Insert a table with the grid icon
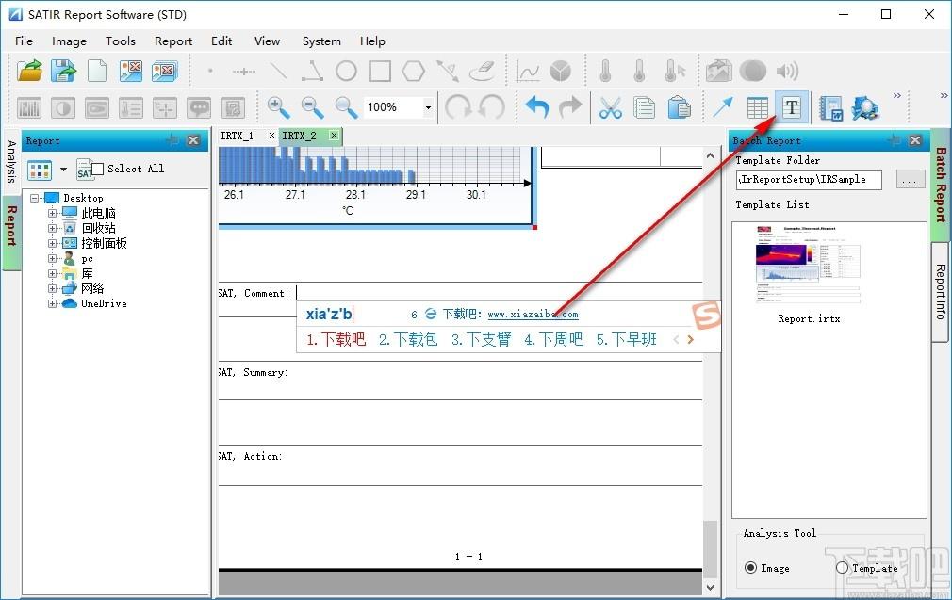This screenshot has width=952, height=600. point(757,108)
